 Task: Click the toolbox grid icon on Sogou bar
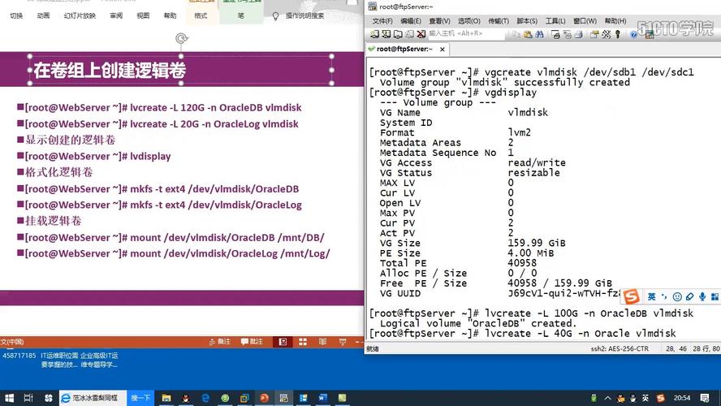(x=715, y=297)
